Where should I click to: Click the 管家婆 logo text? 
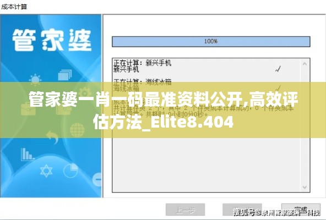click(x=52, y=40)
